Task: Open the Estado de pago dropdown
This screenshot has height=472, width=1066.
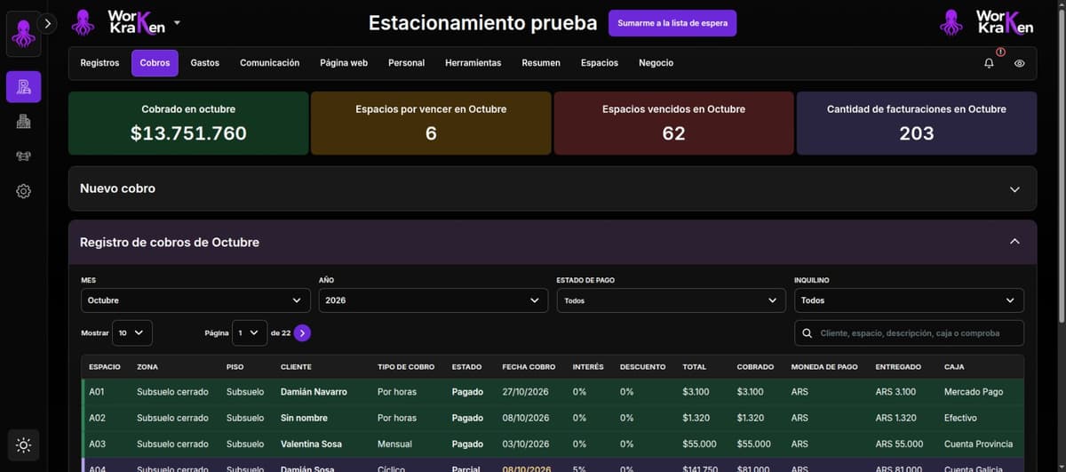Action: point(671,300)
